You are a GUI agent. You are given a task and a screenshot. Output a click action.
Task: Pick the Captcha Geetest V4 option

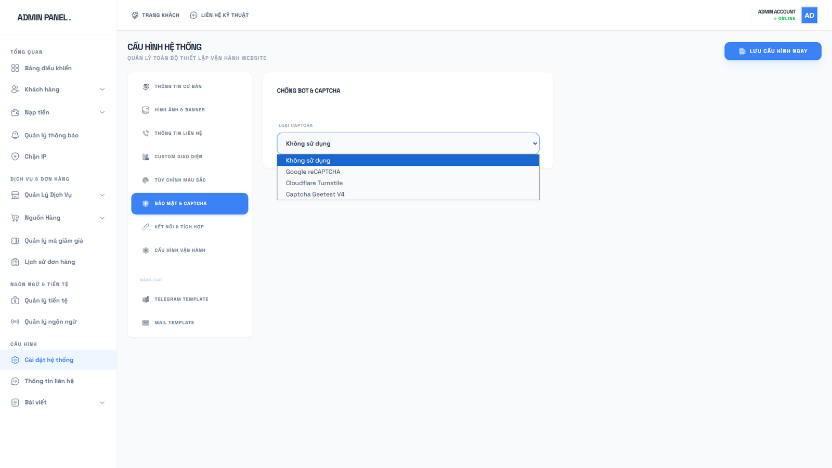[x=315, y=194]
